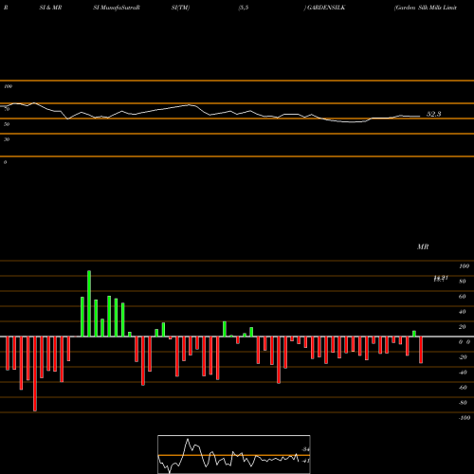Click the 30 level label on RSI axis
Screen dimensions: 474x474
[x=7, y=139]
